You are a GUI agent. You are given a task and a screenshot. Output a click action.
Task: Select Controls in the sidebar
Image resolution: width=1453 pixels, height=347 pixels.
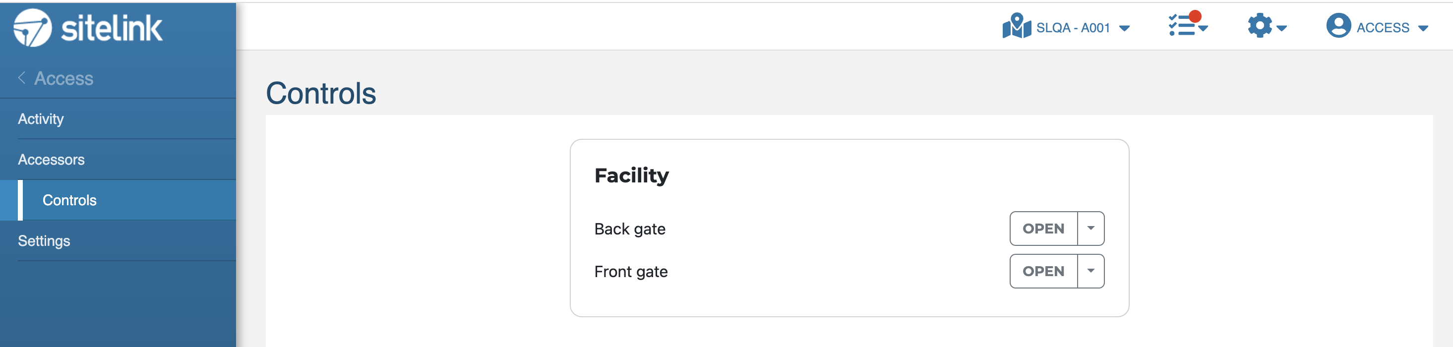[118, 200]
